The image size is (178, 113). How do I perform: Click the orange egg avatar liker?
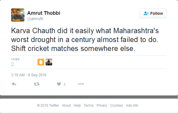(41, 62)
